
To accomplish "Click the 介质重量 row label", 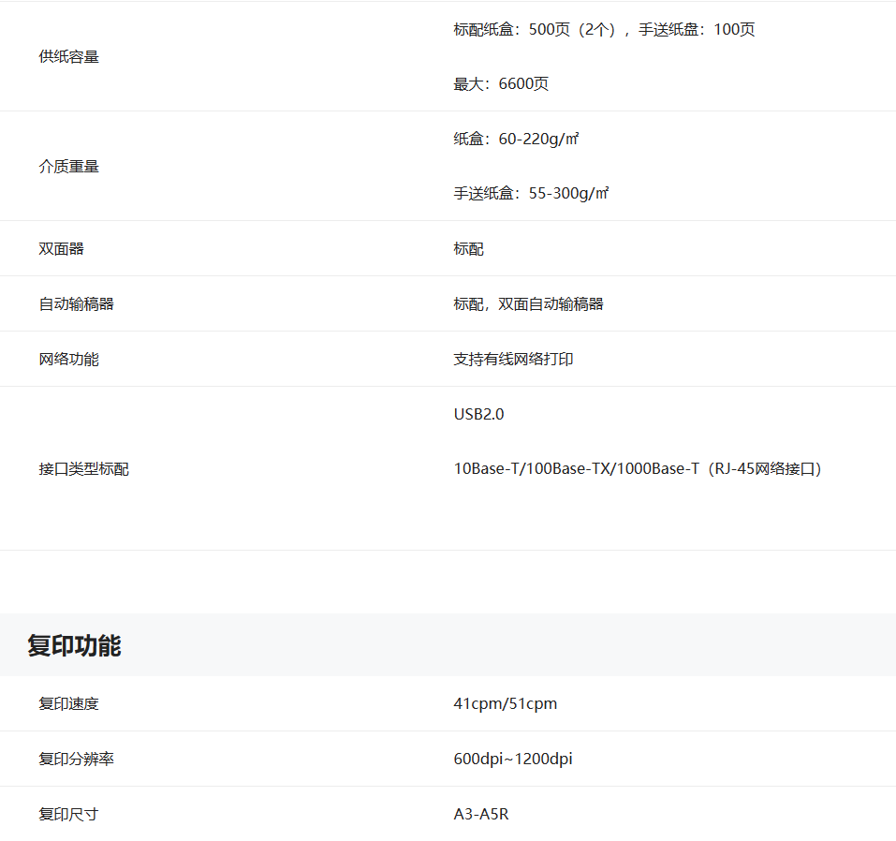I will pyautogui.click(x=68, y=167).
